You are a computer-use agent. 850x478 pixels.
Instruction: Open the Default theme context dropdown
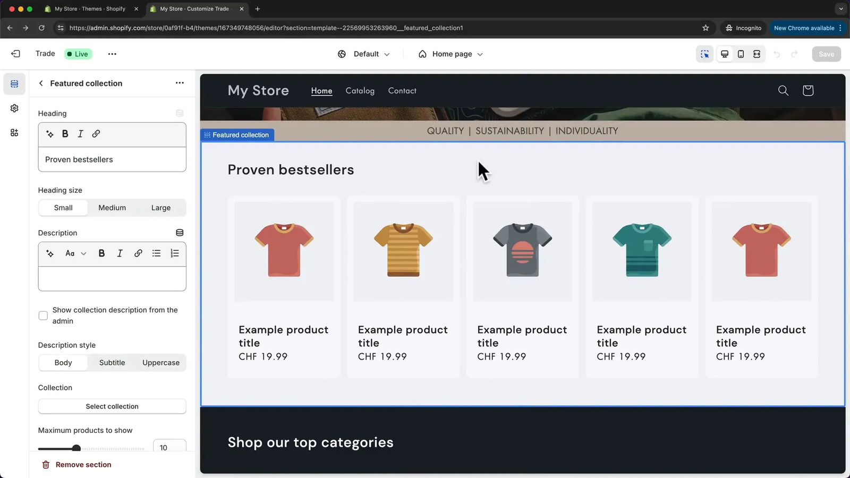[363, 54]
